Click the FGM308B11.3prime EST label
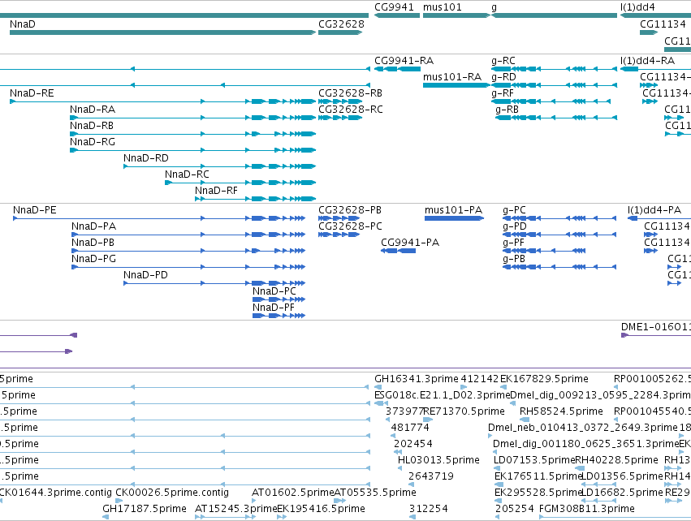Viewport: 691px width, 521px height. (x=587, y=510)
